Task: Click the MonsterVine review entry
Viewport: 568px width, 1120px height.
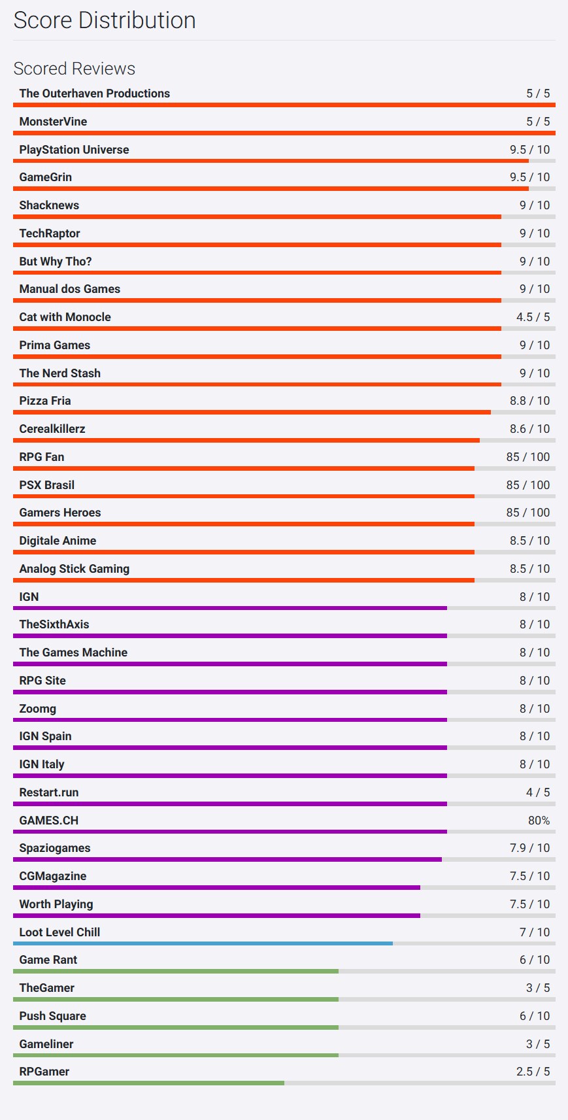Action: (x=53, y=122)
